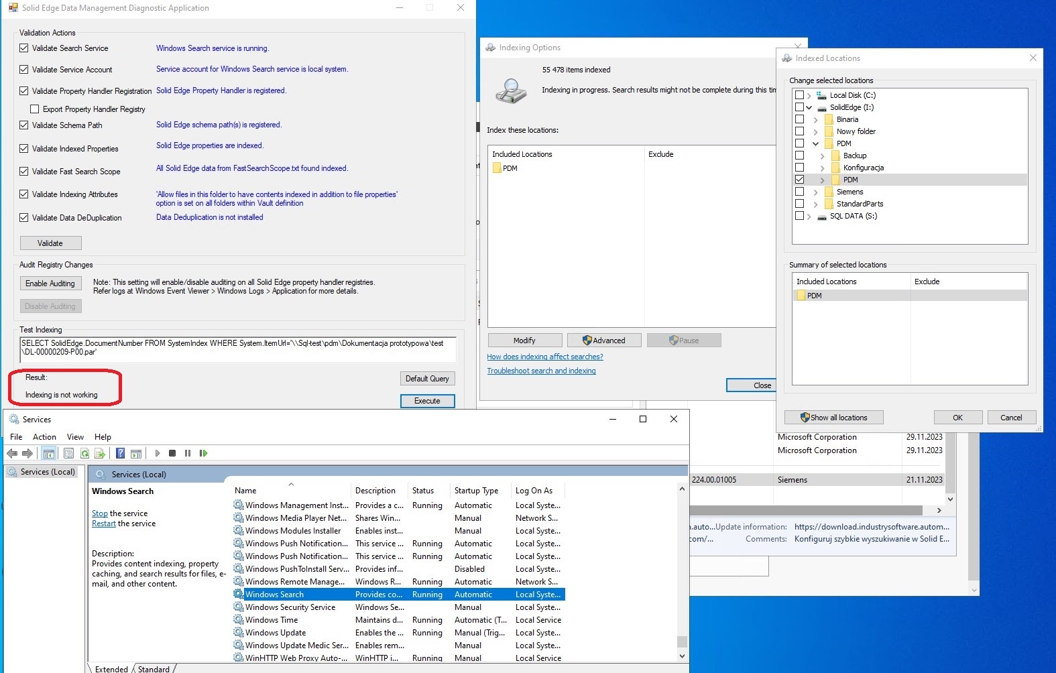Viewport: 1056px width, 673px height.
Task: Click Startup Type column header
Action: pyautogui.click(x=480, y=491)
